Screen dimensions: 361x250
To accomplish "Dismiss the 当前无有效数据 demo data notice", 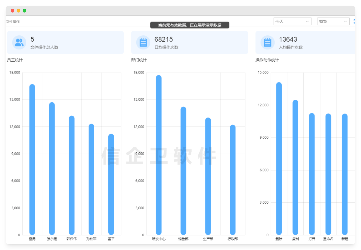I will pyautogui.click(x=190, y=25).
